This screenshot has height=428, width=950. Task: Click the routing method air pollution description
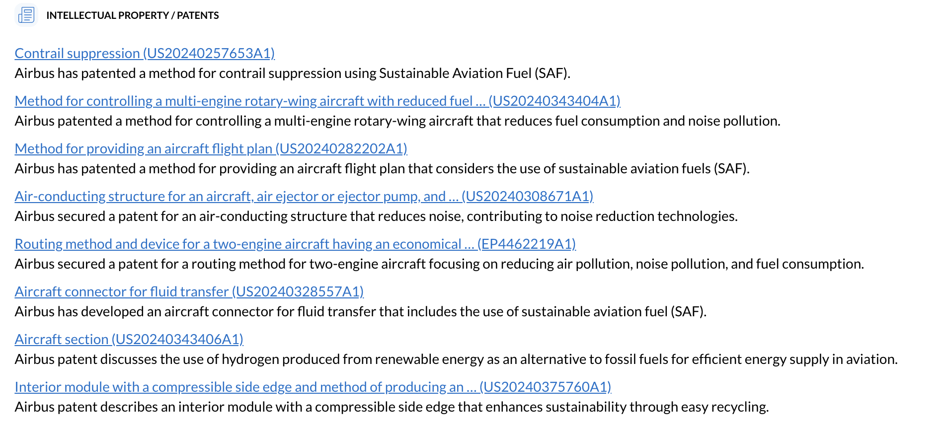pyautogui.click(x=439, y=264)
